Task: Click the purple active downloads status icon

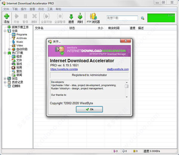Action: pos(114,151)
